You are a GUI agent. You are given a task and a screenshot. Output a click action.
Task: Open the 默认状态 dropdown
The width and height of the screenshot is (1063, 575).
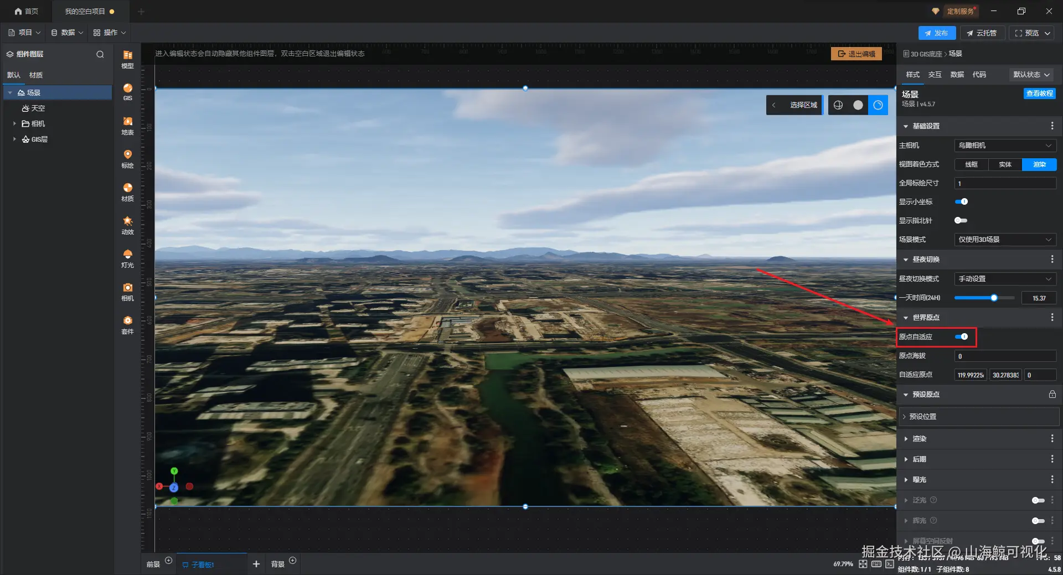(1032, 75)
